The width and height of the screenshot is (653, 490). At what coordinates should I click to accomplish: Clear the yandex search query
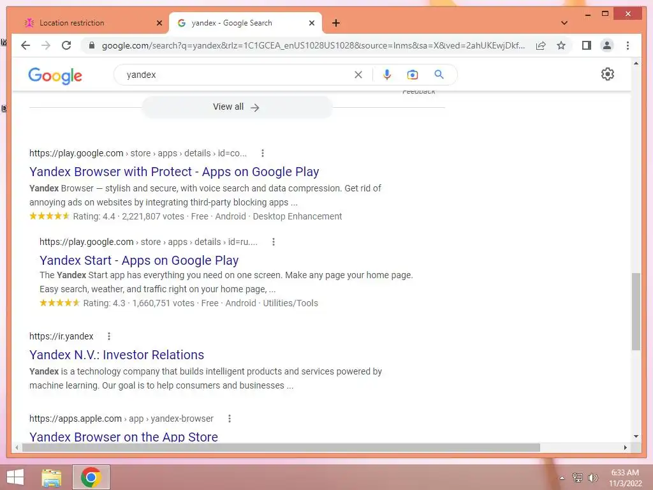click(x=358, y=75)
